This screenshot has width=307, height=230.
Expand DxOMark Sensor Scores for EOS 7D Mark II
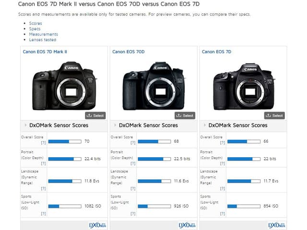(25, 126)
